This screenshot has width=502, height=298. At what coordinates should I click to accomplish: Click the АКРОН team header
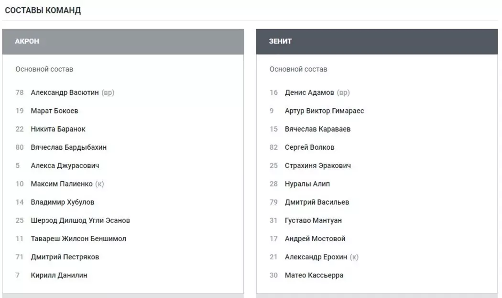pyautogui.click(x=27, y=41)
